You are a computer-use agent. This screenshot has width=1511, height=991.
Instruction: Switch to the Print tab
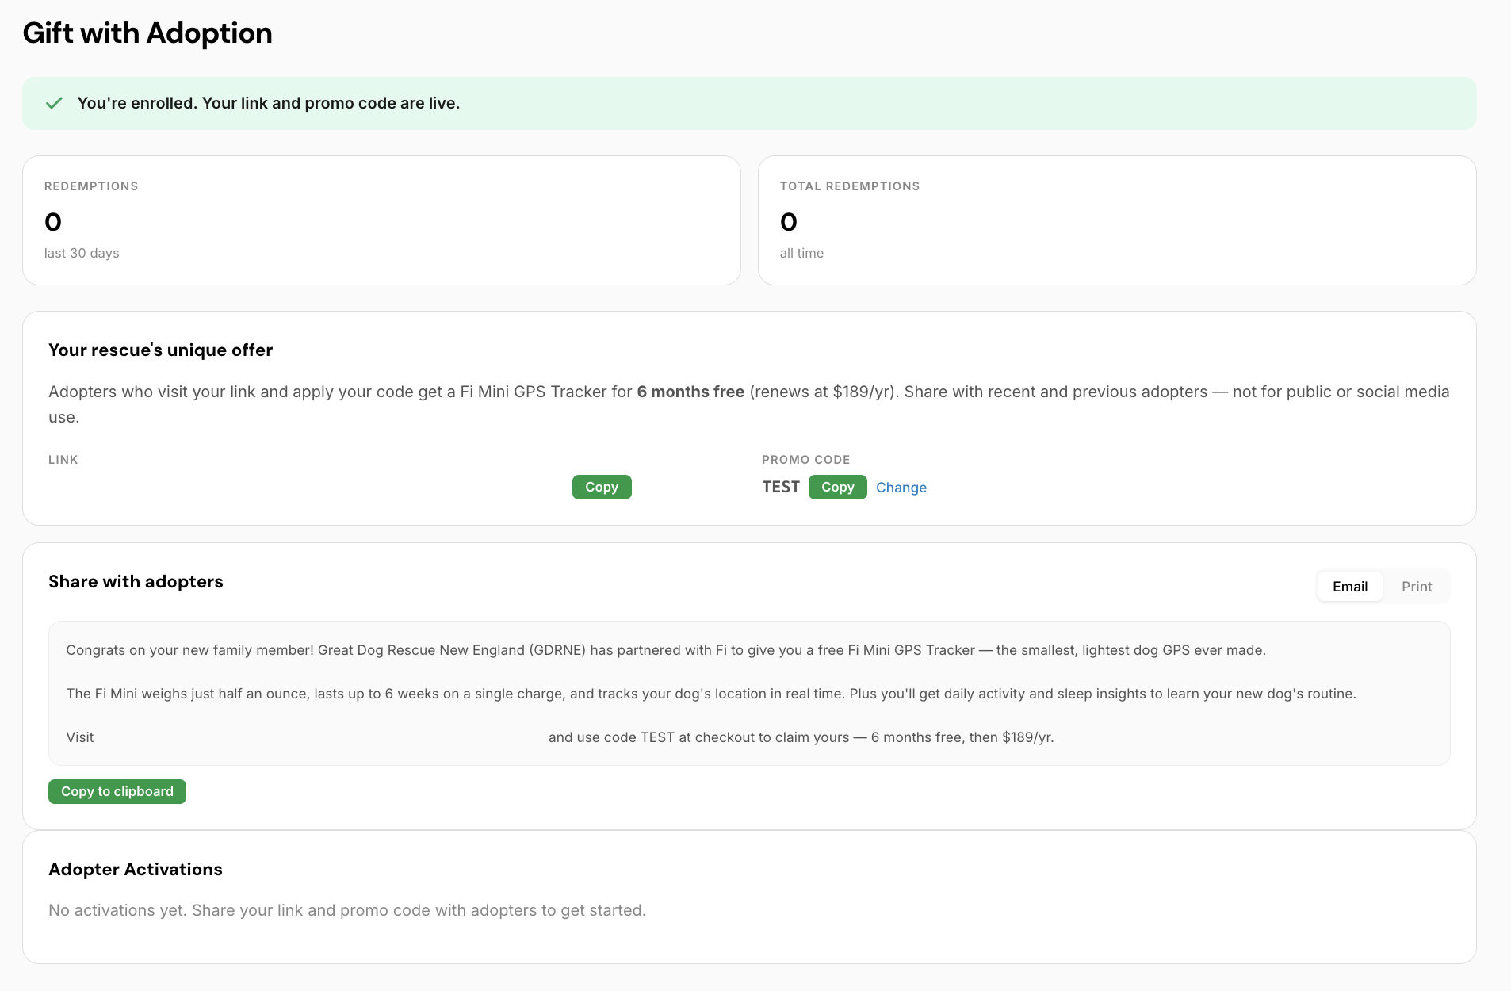click(x=1416, y=587)
